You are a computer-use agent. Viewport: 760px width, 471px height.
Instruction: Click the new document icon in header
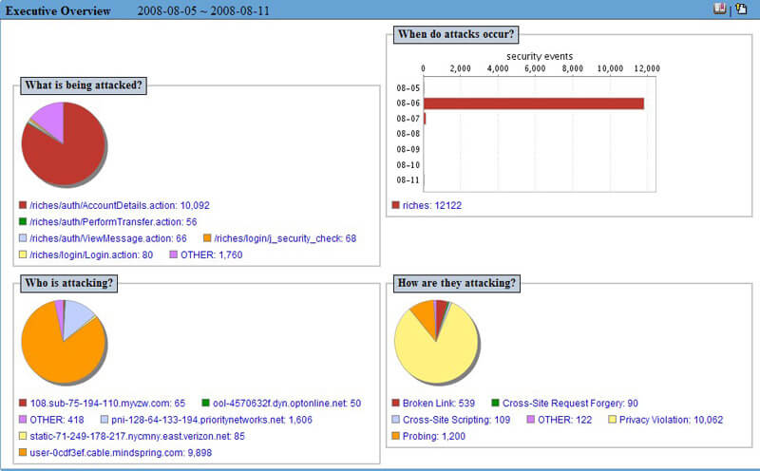(x=741, y=9)
